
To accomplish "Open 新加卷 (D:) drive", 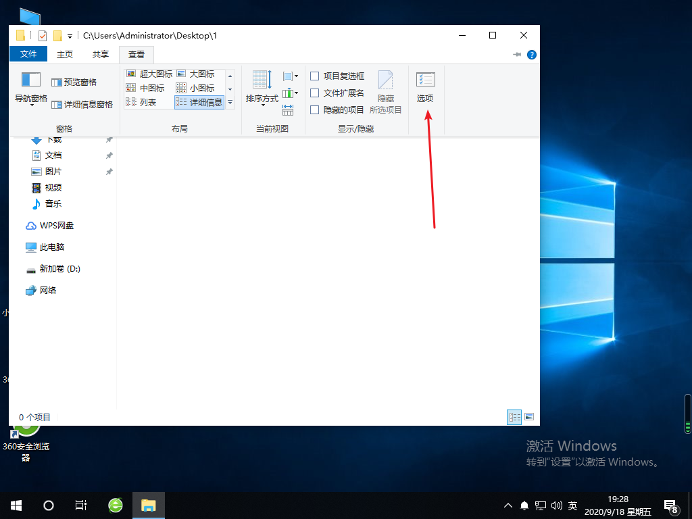I will (59, 268).
